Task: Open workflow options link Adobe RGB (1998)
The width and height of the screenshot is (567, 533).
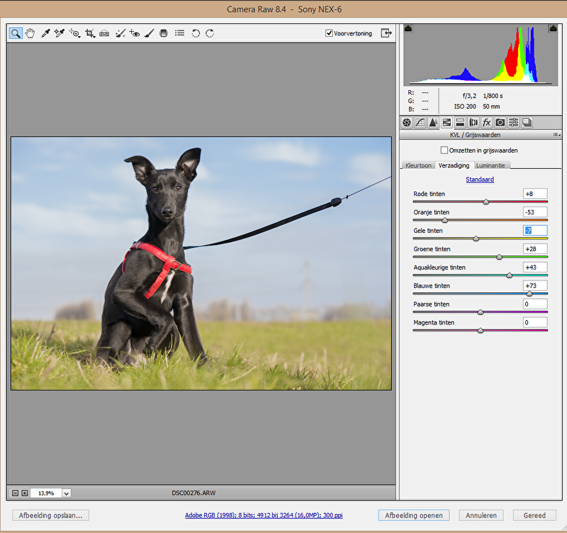Action: coord(264,515)
